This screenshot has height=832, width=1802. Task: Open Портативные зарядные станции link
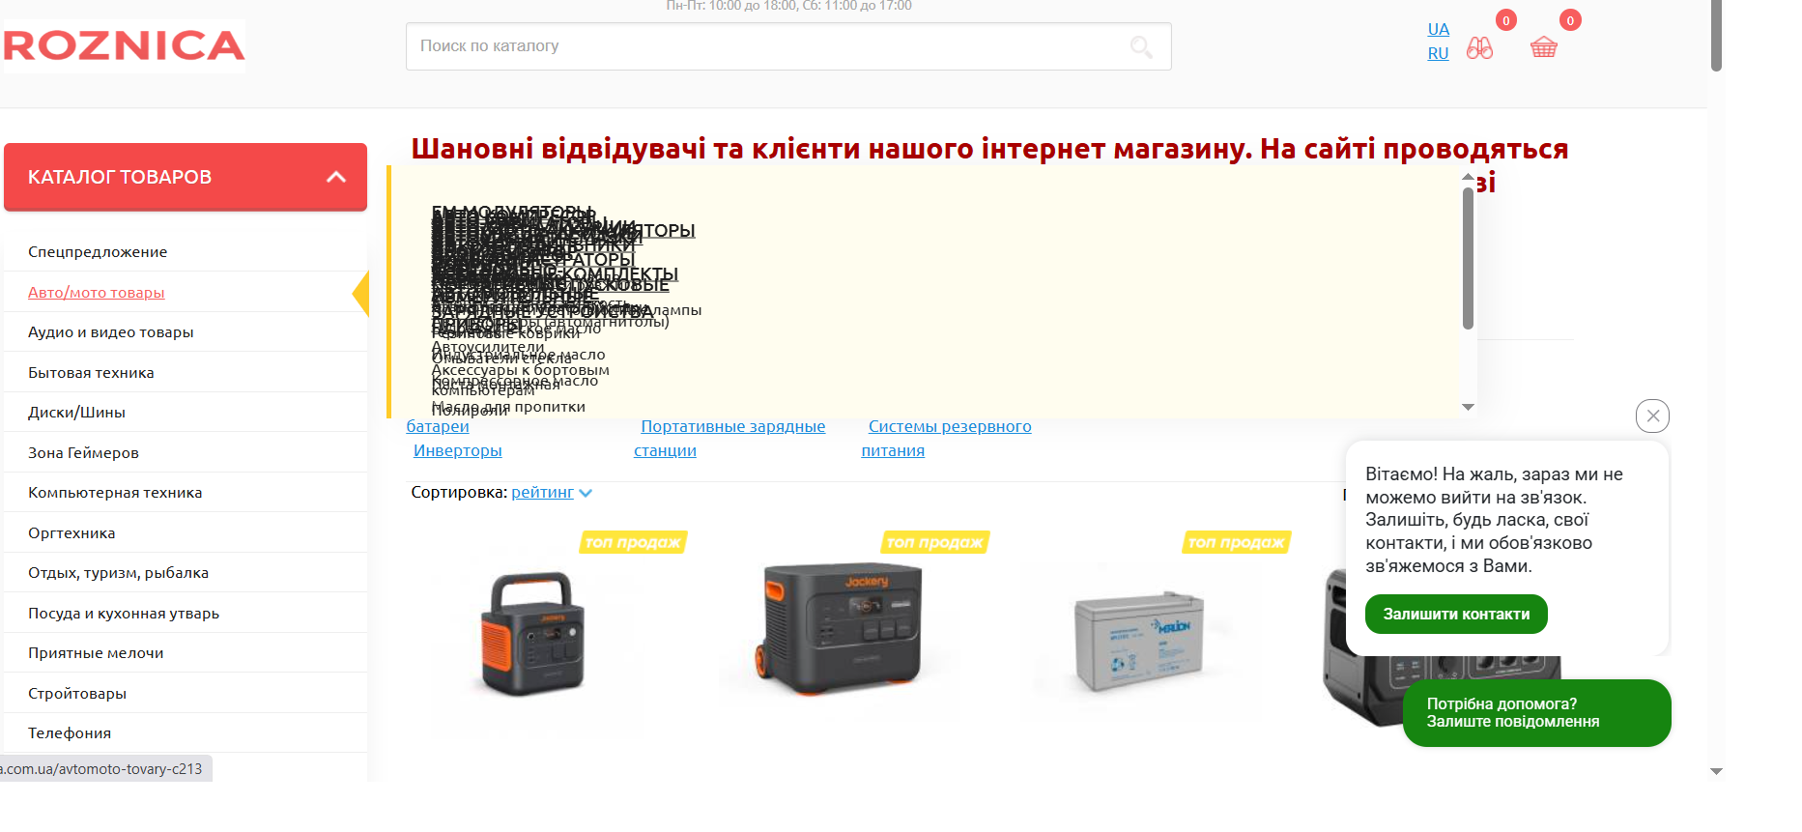click(732, 427)
